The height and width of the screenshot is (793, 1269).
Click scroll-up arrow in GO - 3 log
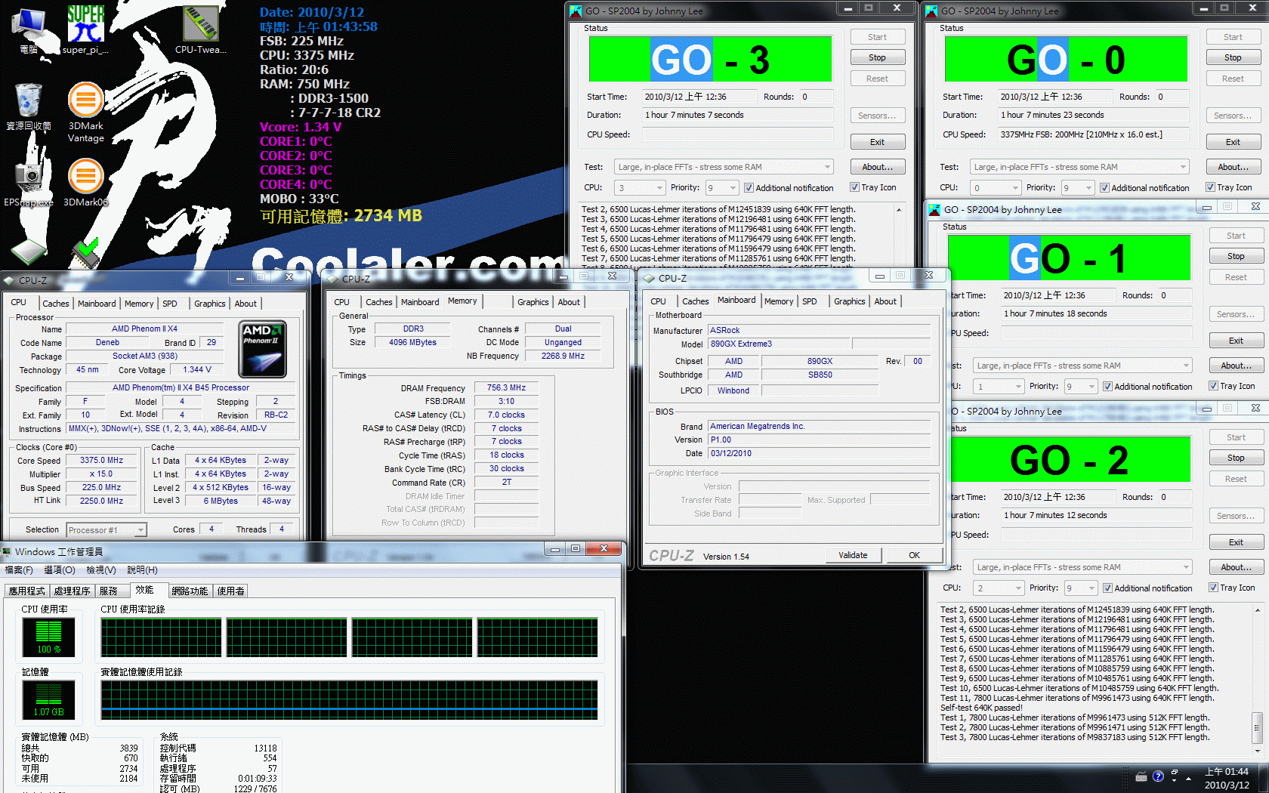pyautogui.click(x=899, y=210)
